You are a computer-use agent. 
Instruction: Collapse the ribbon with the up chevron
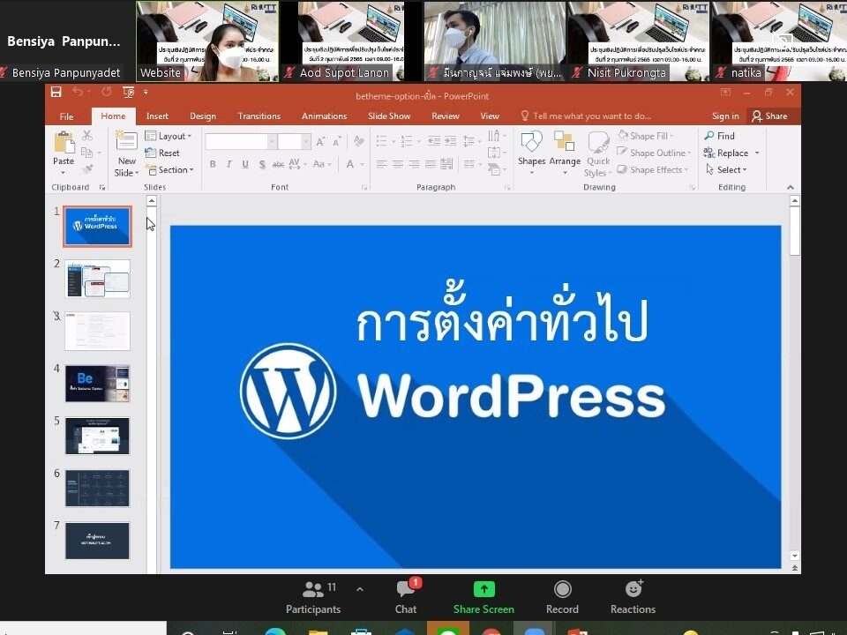(791, 187)
